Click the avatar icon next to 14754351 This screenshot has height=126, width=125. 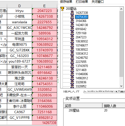(x=72, y=17)
